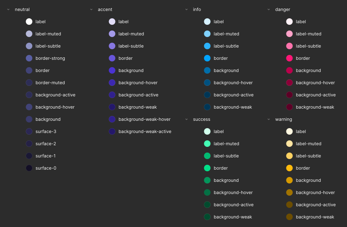The image size is (347, 227).
Task: Click accent 'background-hover' text
Action: [138, 83]
